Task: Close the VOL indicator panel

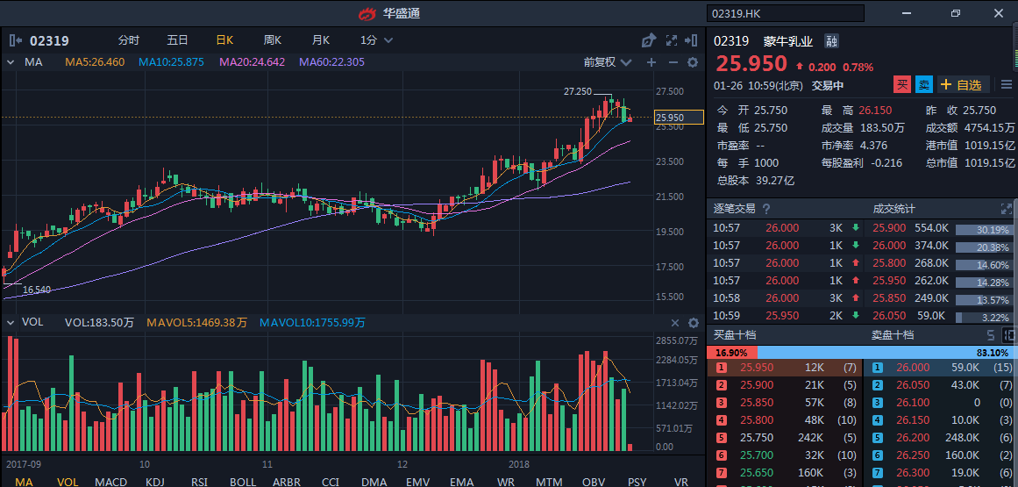Action: coord(675,323)
